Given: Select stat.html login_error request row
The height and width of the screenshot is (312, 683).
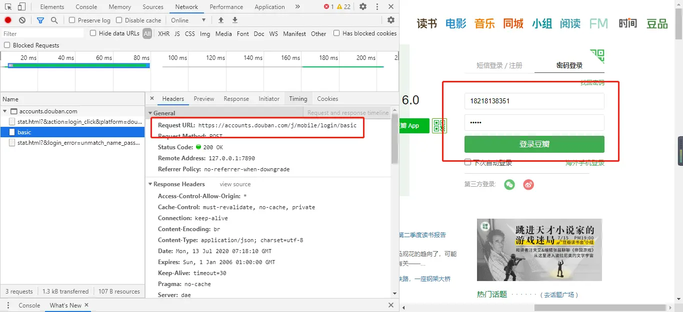Looking at the screenshot, I should 72,143.
